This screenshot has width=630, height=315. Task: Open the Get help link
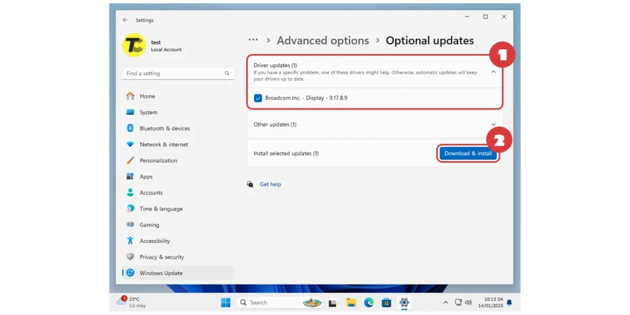coord(270,185)
